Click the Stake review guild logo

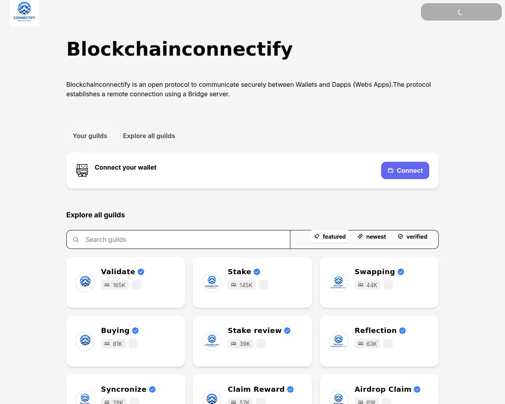pyautogui.click(x=212, y=341)
